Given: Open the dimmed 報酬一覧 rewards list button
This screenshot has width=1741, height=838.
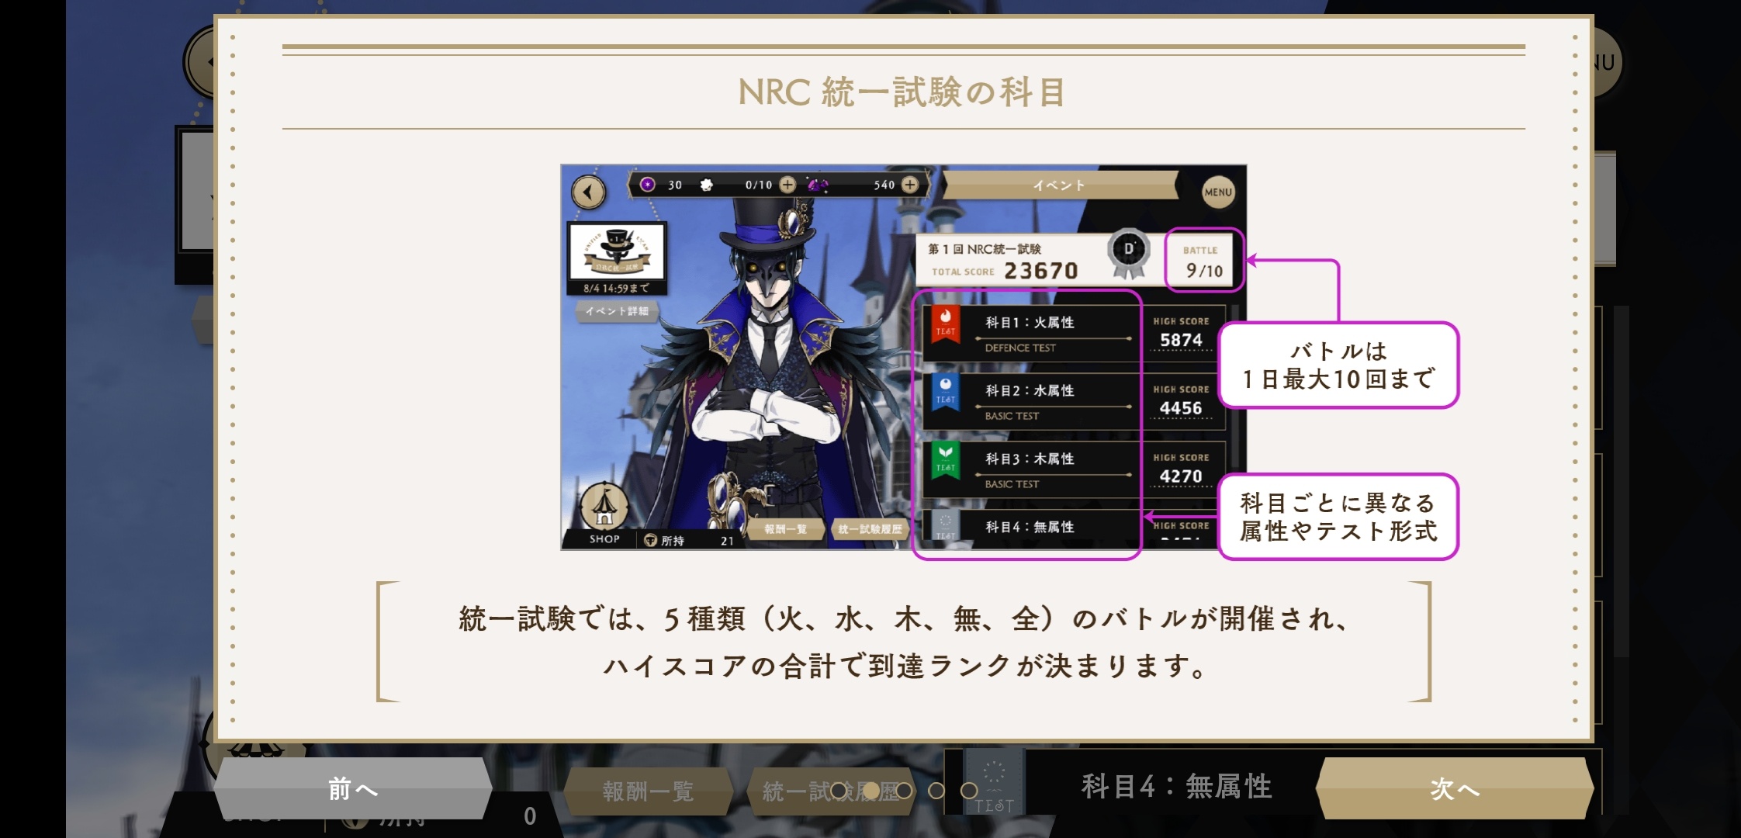Looking at the screenshot, I should pos(648,791).
